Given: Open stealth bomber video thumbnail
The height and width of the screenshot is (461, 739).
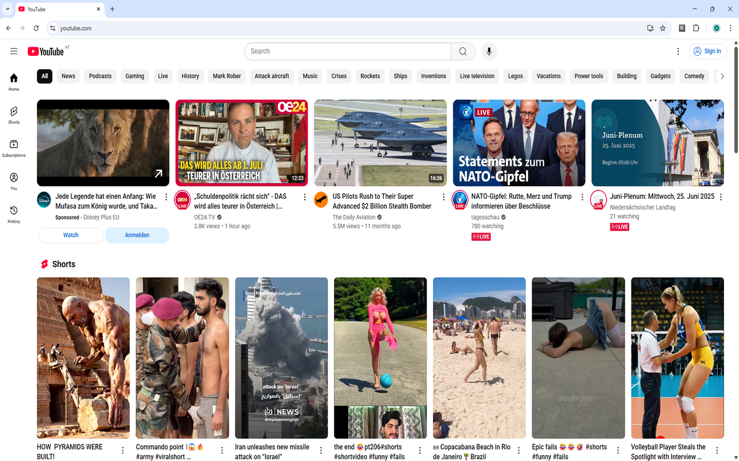Looking at the screenshot, I should (x=380, y=143).
